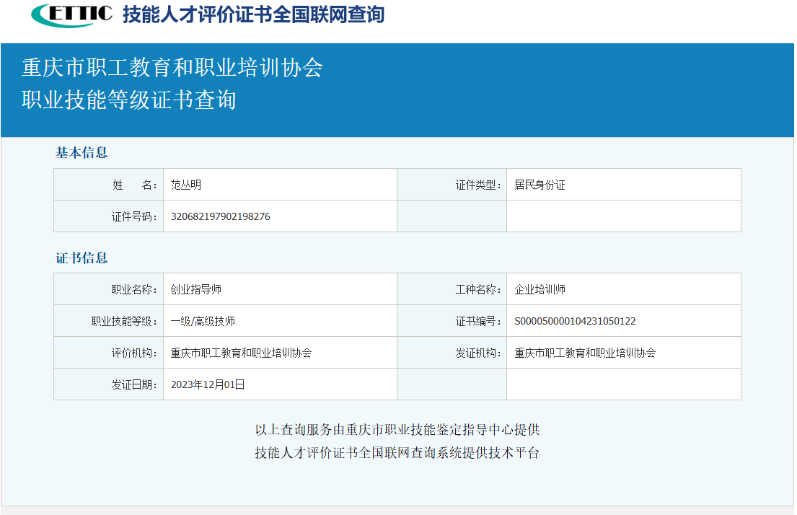Select the 证书信息 section heading
The height and width of the screenshot is (515, 797).
click(82, 258)
